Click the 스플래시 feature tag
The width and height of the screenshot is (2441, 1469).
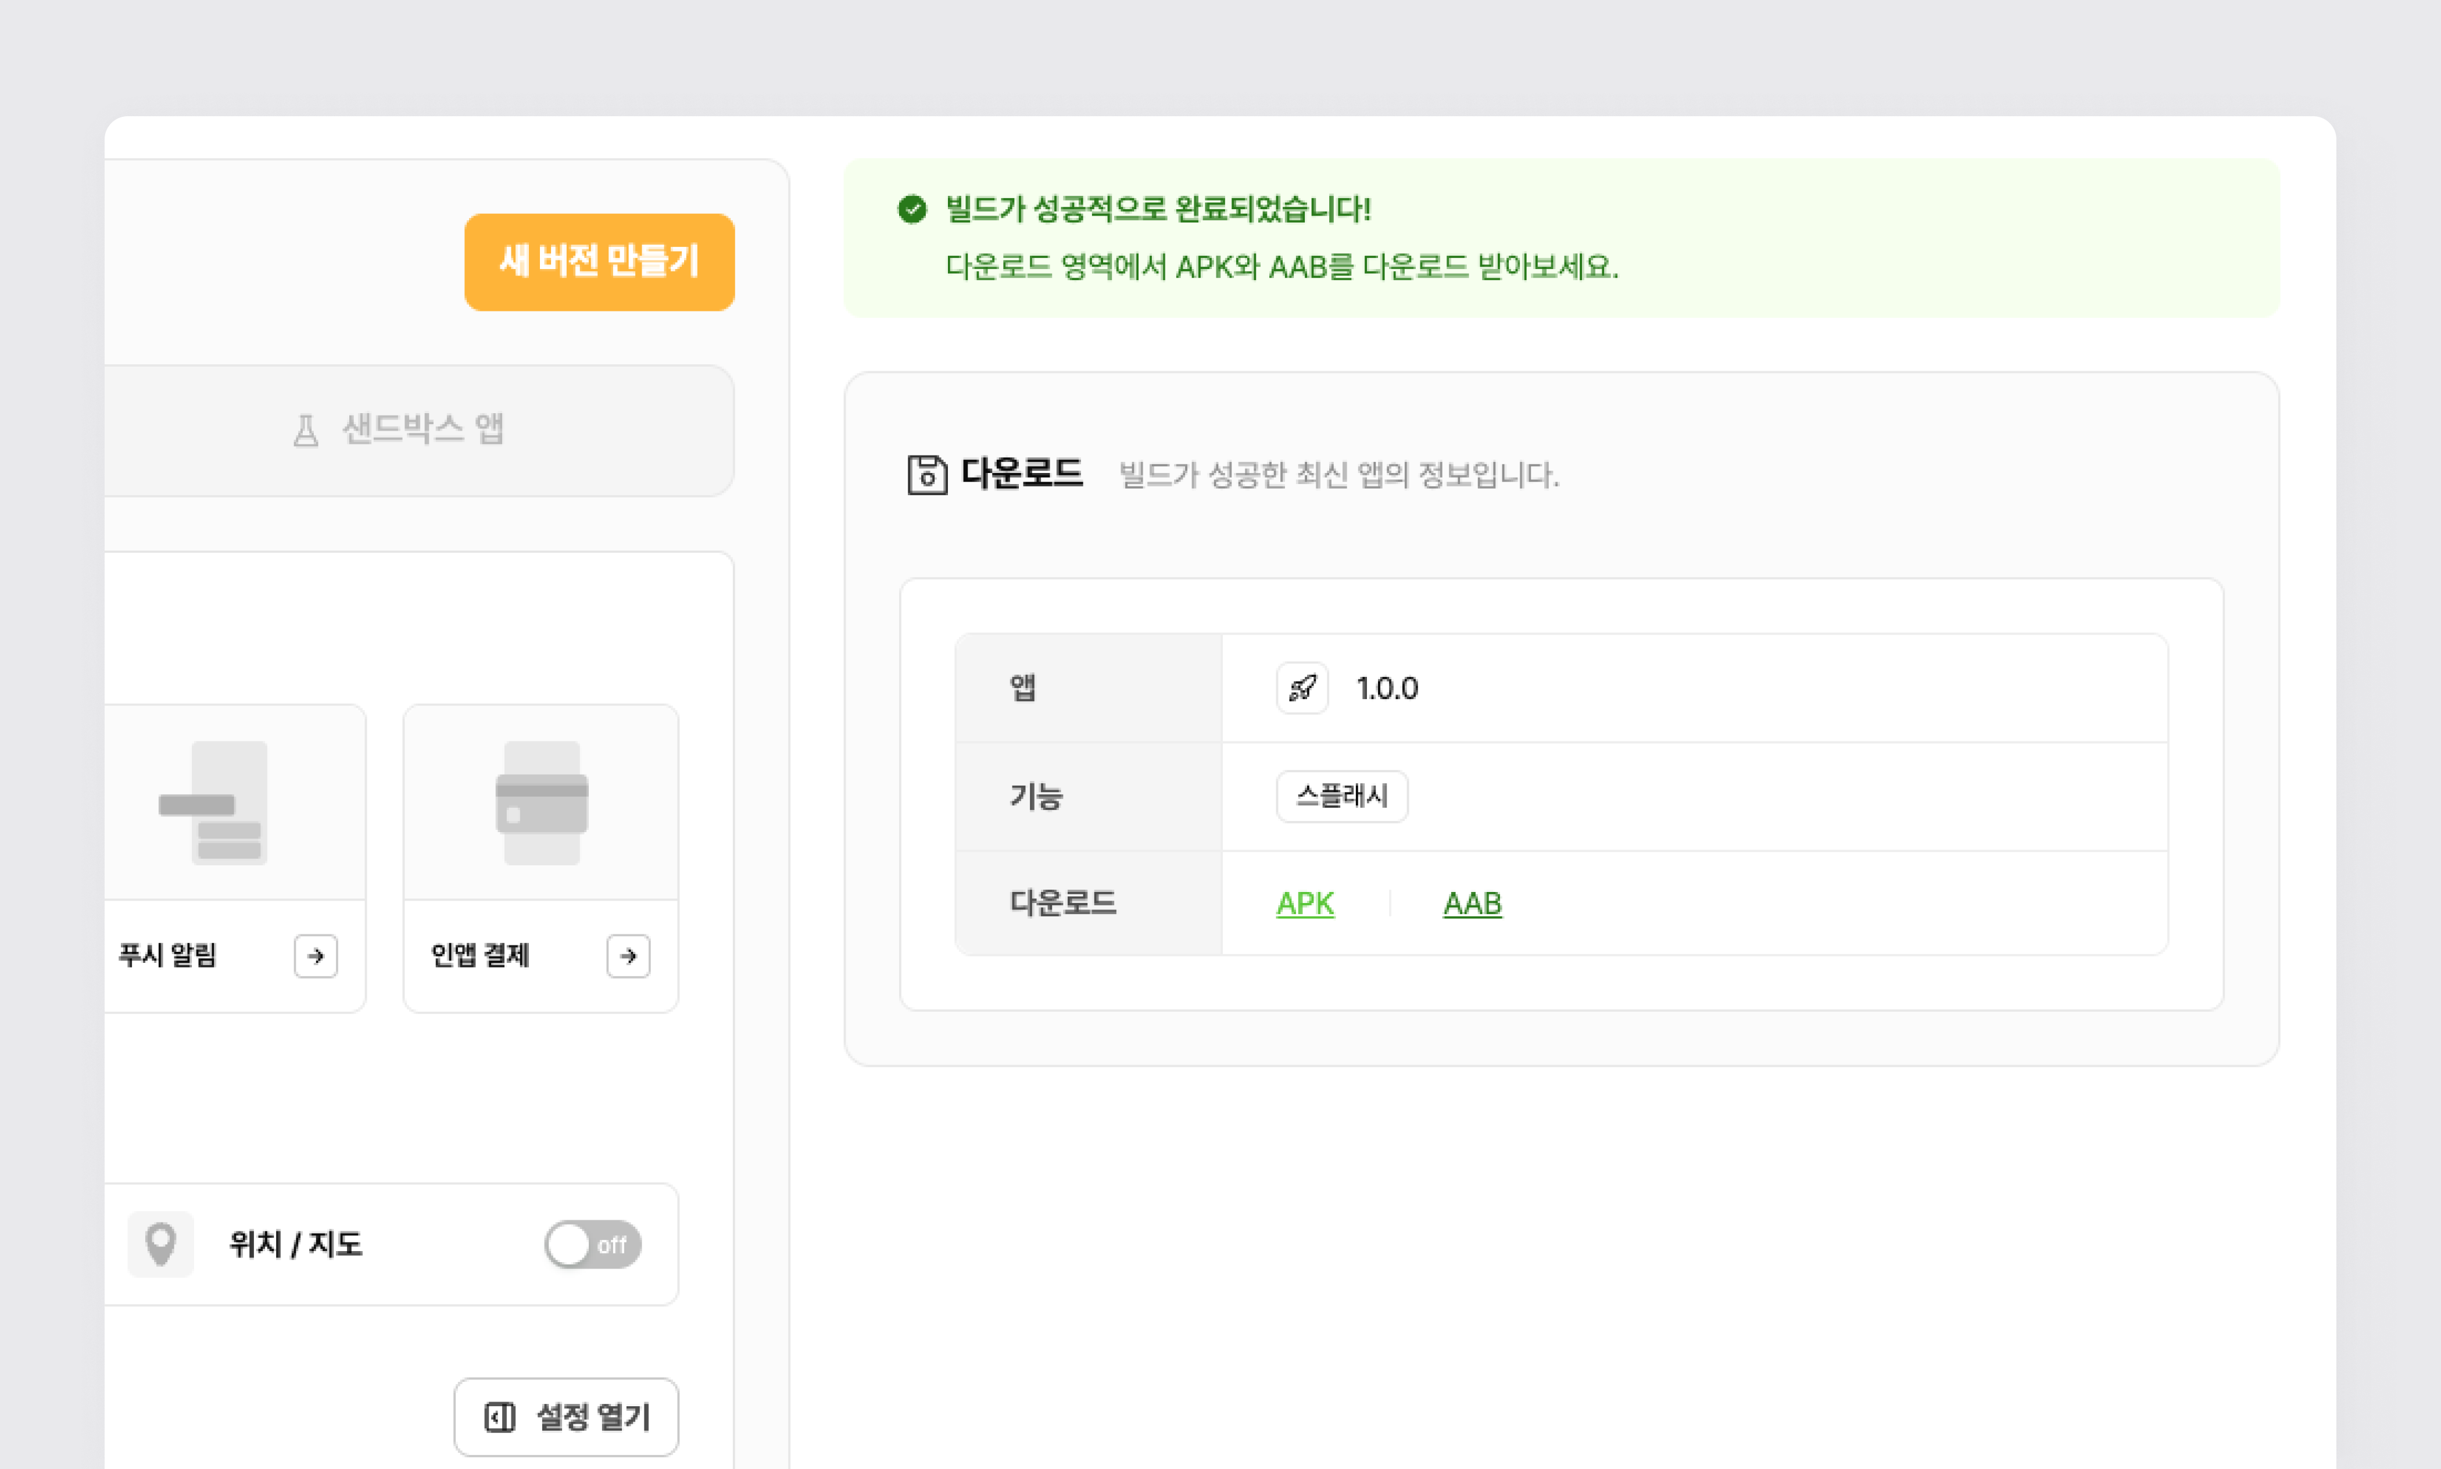pos(1341,796)
